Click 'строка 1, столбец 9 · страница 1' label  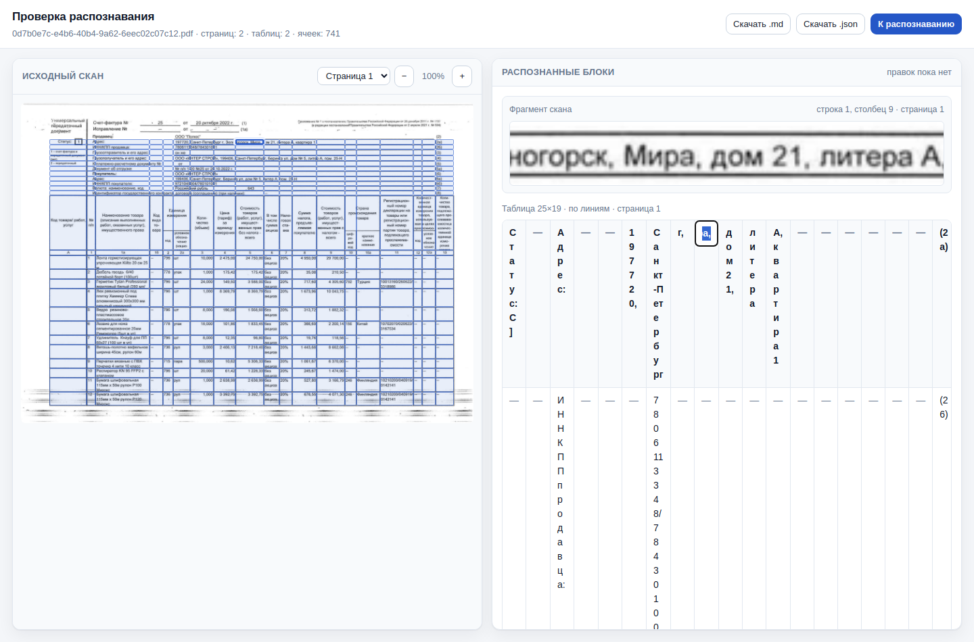[880, 109]
